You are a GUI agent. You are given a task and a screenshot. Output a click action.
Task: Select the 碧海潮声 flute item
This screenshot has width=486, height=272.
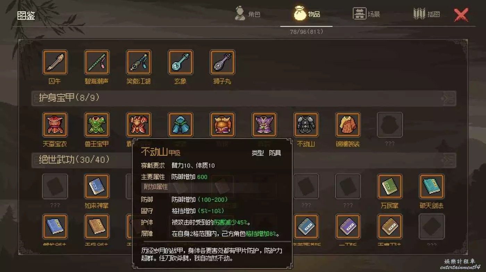coord(97,62)
